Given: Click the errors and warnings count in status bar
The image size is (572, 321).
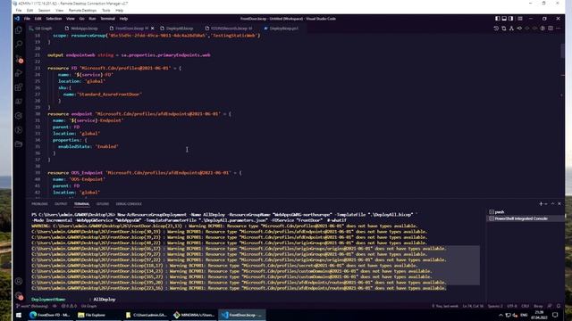Looking at the screenshot, I should (69, 306).
